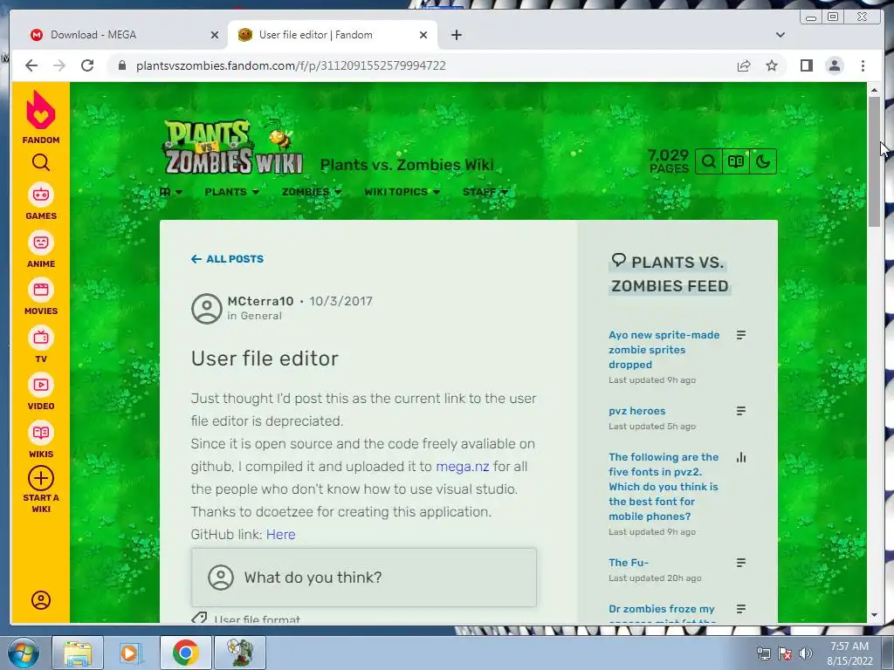This screenshot has height=670, width=894.
Task: Click the Plants vs. Zombies Wiki title
Action: tap(407, 165)
